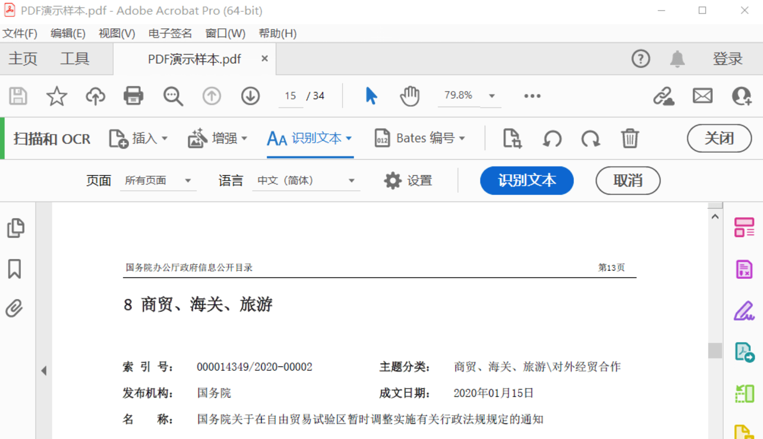Collapse the left navigation pane arrow
The height and width of the screenshot is (439, 763).
44,371
